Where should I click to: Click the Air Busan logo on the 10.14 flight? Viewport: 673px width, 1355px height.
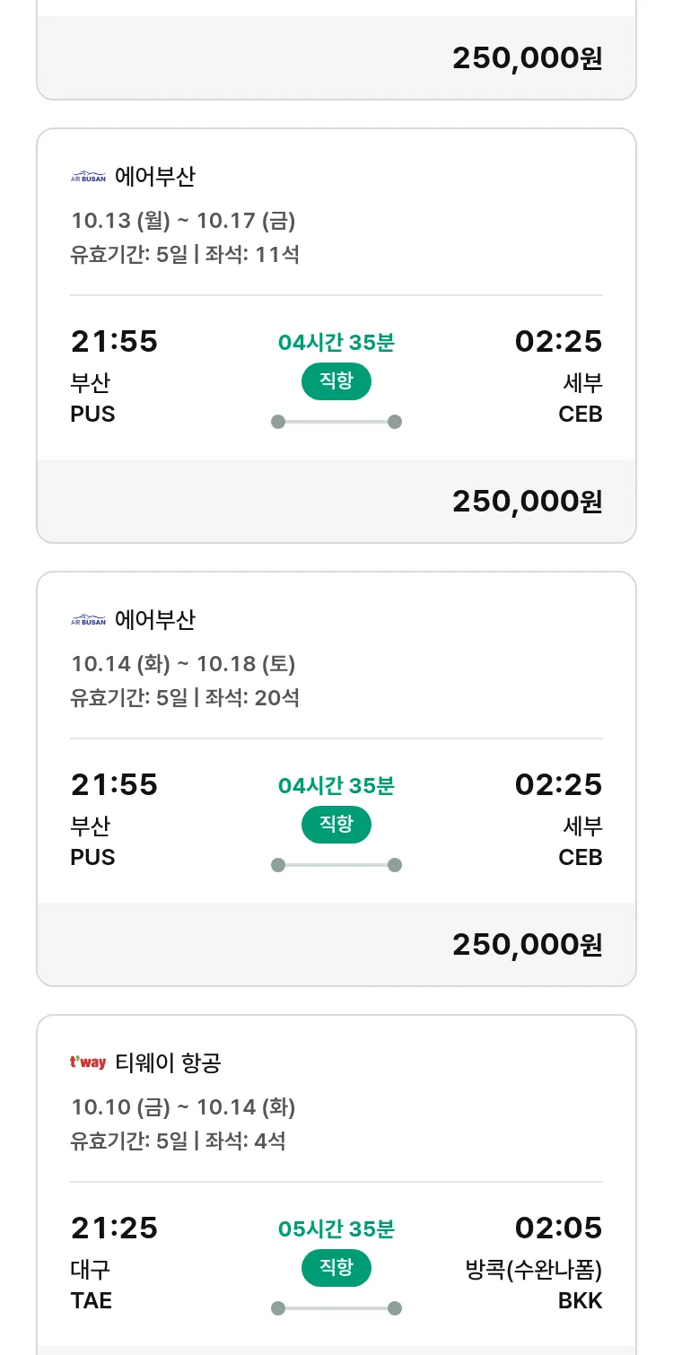[88, 620]
